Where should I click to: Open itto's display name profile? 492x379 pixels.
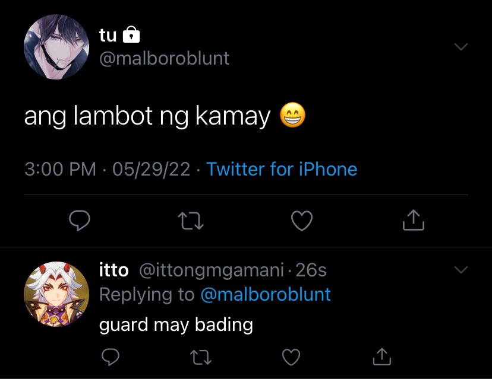114,270
